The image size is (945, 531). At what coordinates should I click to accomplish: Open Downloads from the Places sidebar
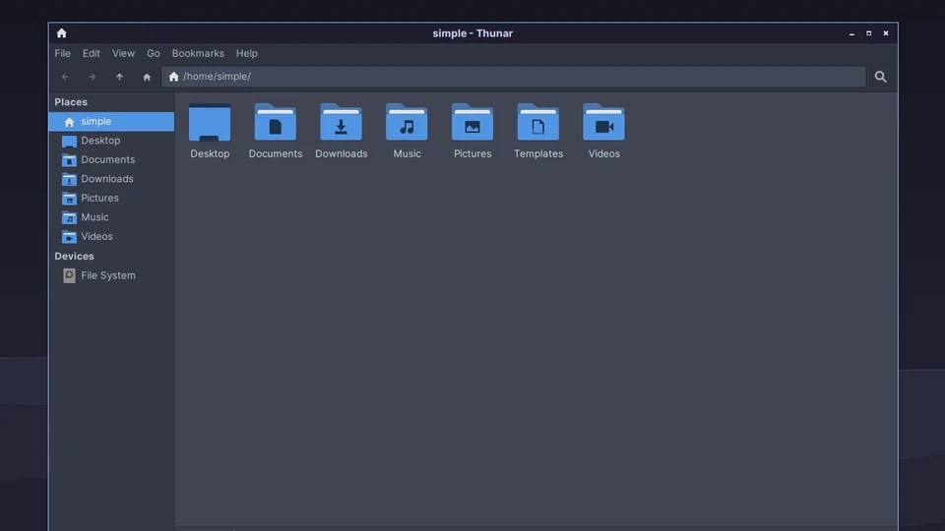pyautogui.click(x=111, y=179)
